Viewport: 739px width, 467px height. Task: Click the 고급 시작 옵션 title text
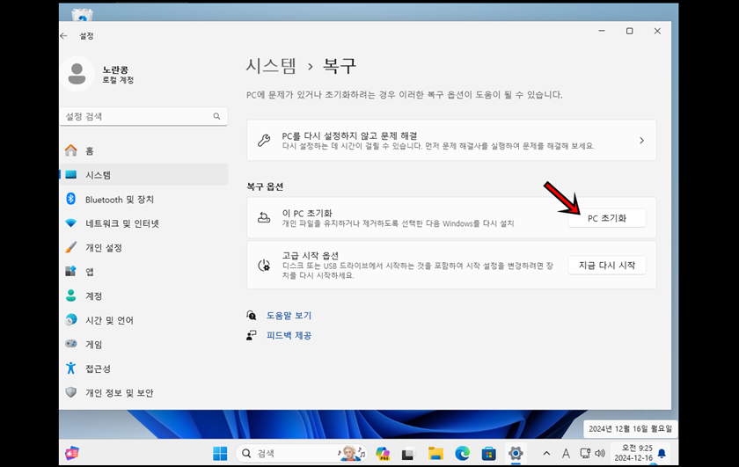pos(310,255)
